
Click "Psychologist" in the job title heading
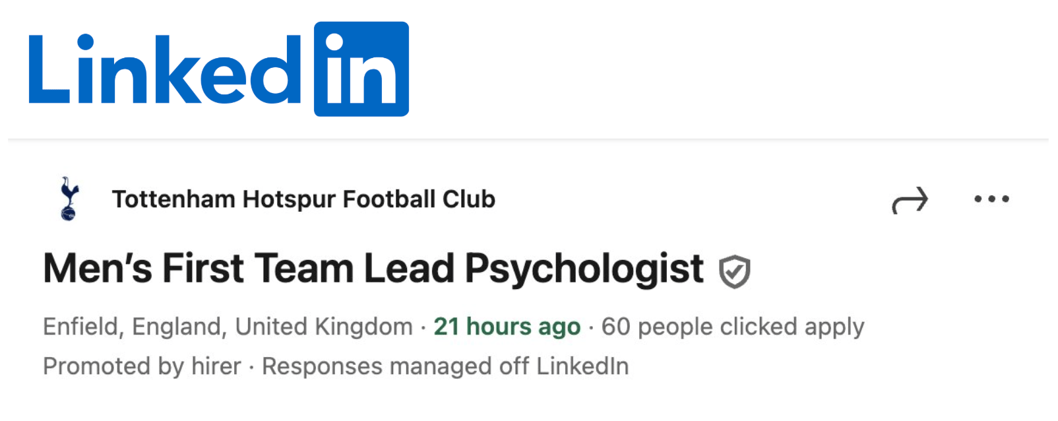[x=584, y=270]
